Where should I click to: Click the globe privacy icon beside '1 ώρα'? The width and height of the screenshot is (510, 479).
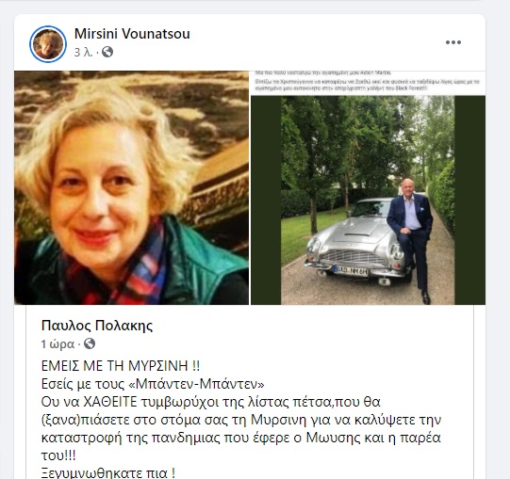pos(90,343)
